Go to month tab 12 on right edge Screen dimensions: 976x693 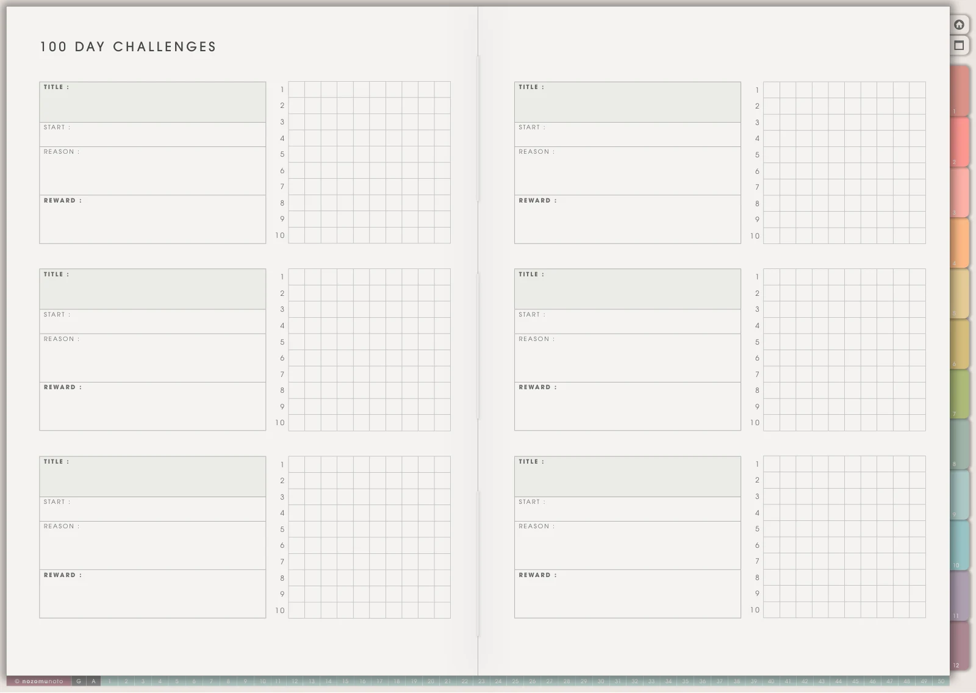[x=960, y=645]
